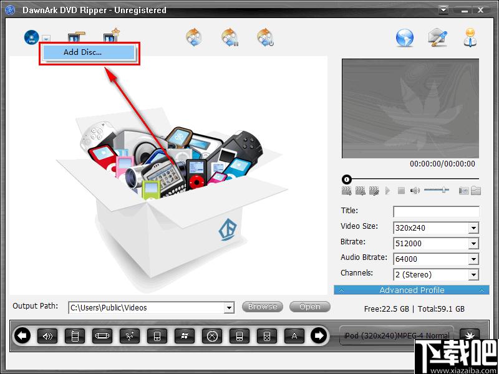This screenshot has height=374, width=499.
Task: Select the letter A profile category
Action: pyautogui.click(x=294, y=336)
